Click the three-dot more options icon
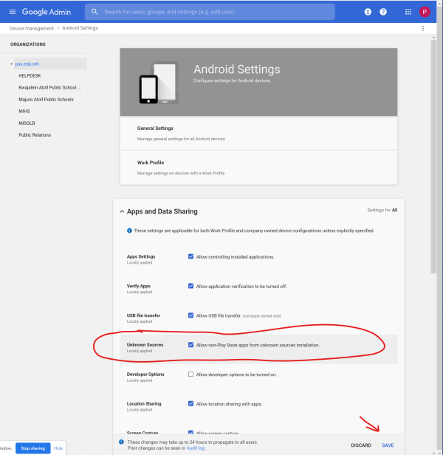The height and width of the screenshot is (455, 443). 423,28
